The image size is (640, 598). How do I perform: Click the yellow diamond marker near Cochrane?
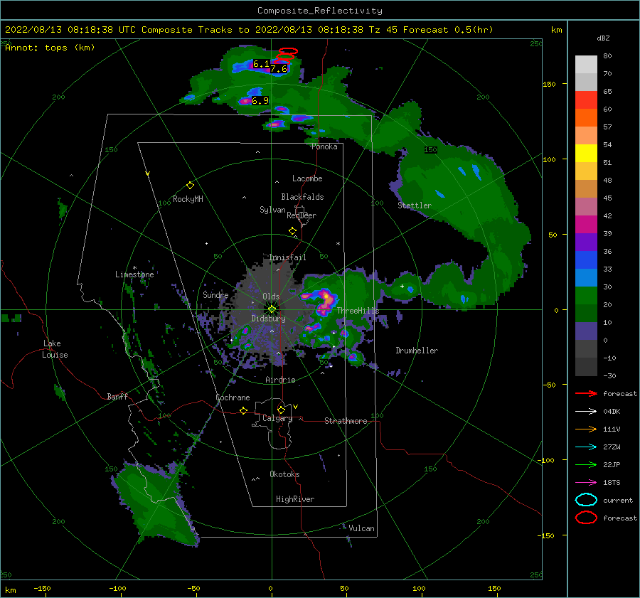244,410
